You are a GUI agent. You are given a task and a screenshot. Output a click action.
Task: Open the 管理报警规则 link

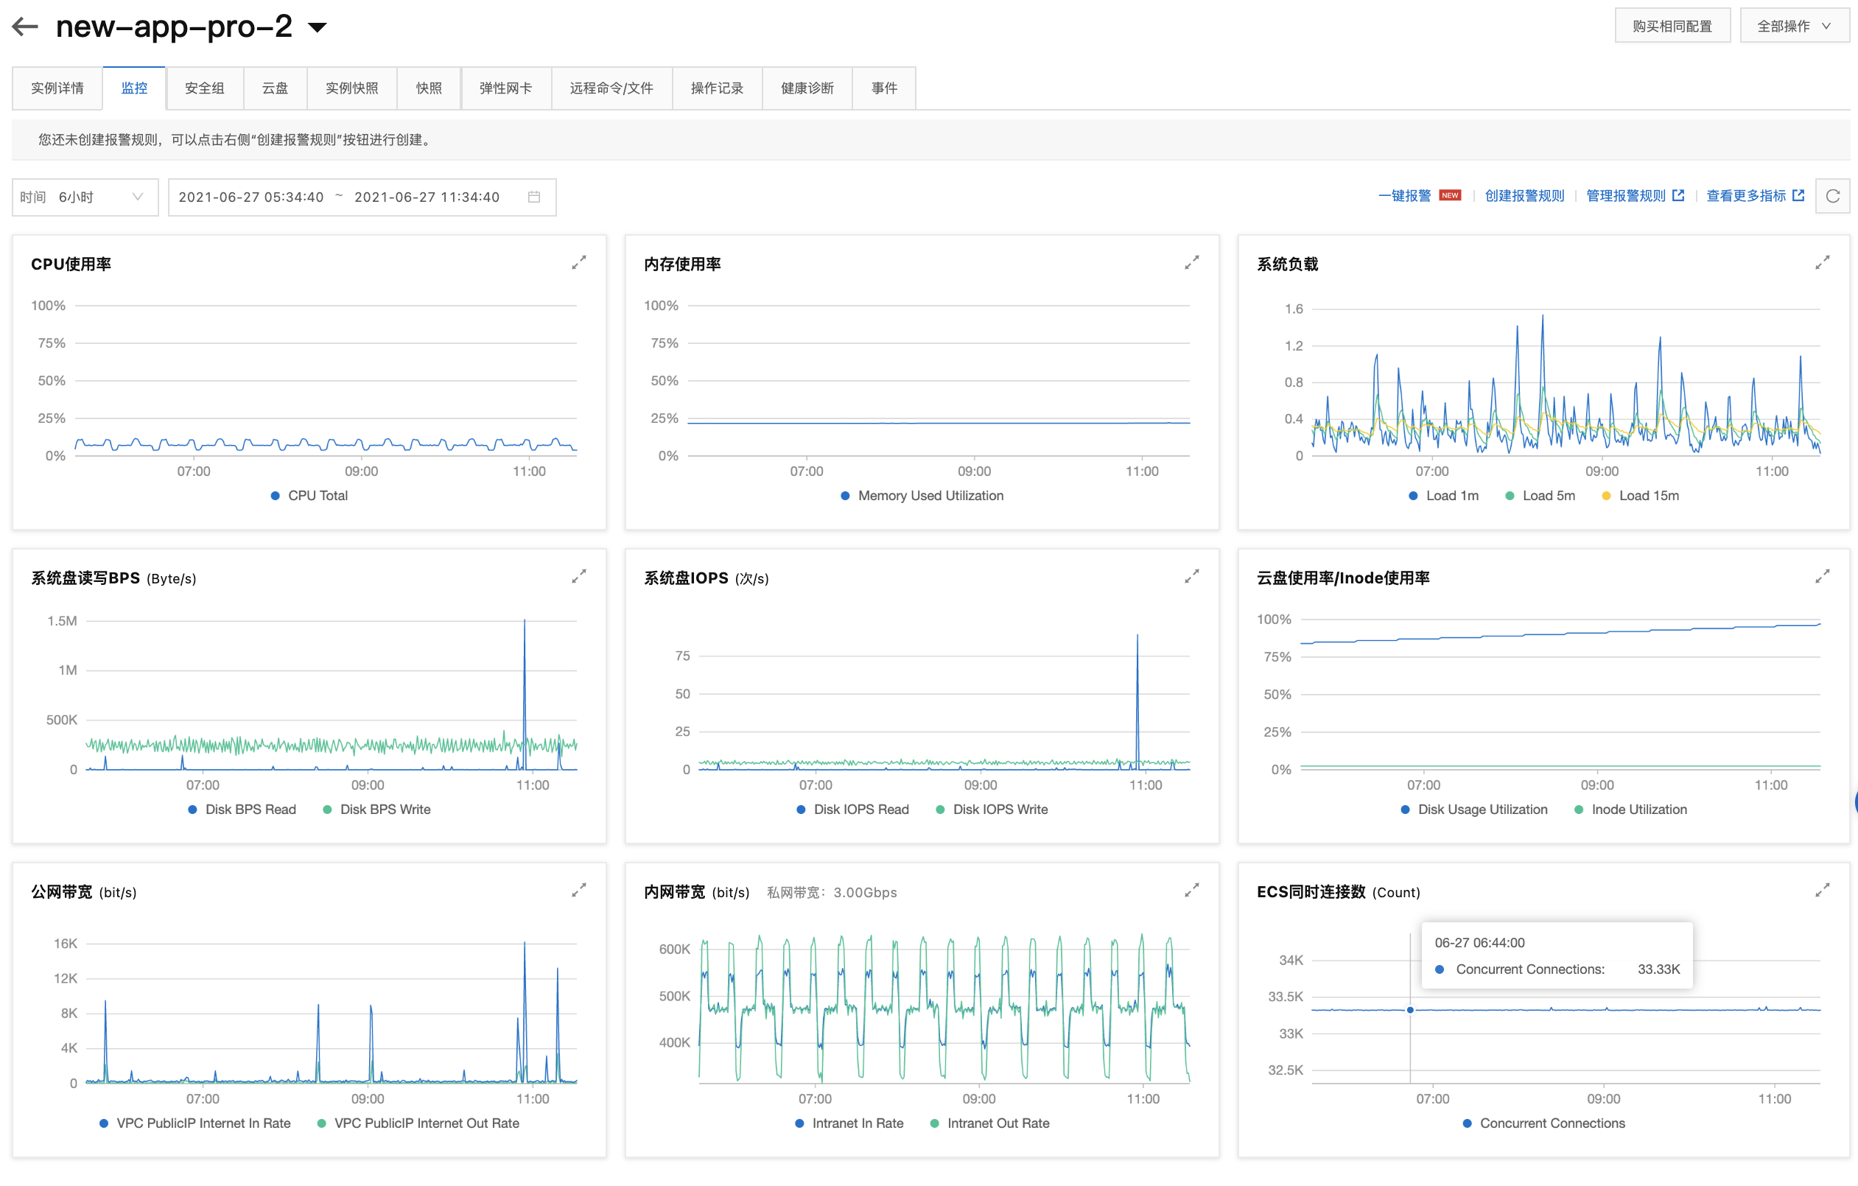(x=1626, y=196)
